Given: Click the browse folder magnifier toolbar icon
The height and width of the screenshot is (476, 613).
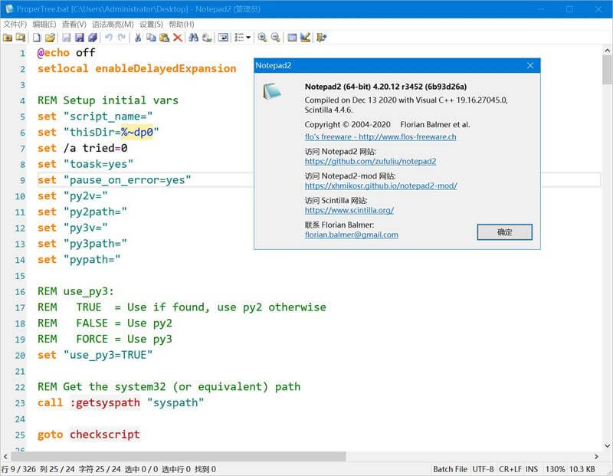Looking at the screenshot, I should pyautogui.click(x=21, y=38).
